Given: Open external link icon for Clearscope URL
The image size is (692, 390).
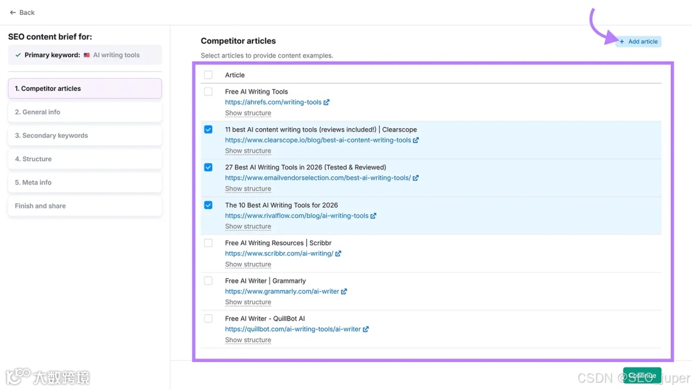Looking at the screenshot, I should [x=416, y=140].
